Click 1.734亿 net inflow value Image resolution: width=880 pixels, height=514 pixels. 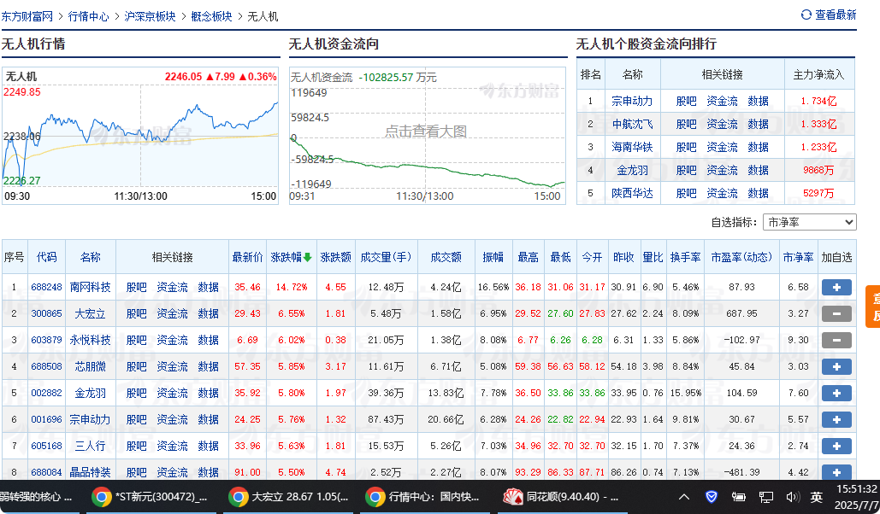(818, 101)
